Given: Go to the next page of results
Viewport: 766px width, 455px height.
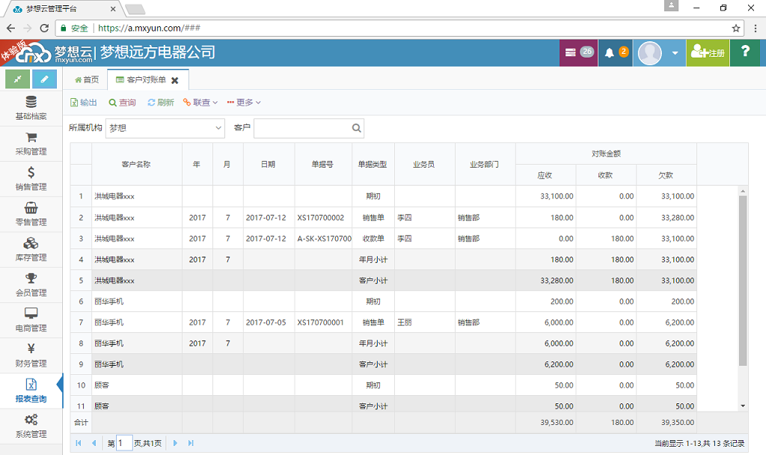Looking at the screenshot, I should (175, 443).
